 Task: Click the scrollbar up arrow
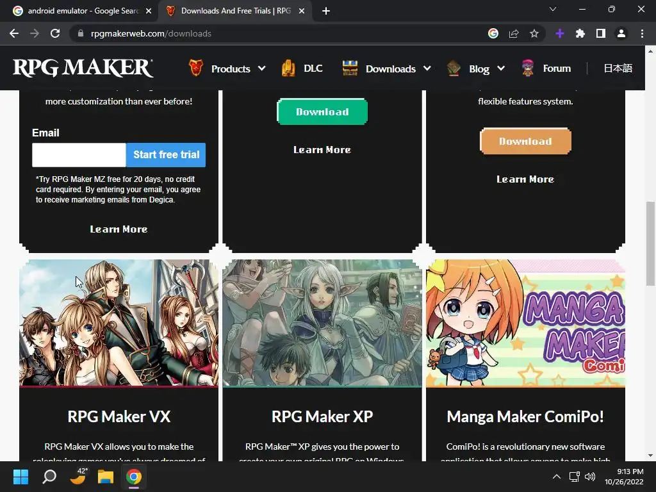pyautogui.click(x=650, y=51)
